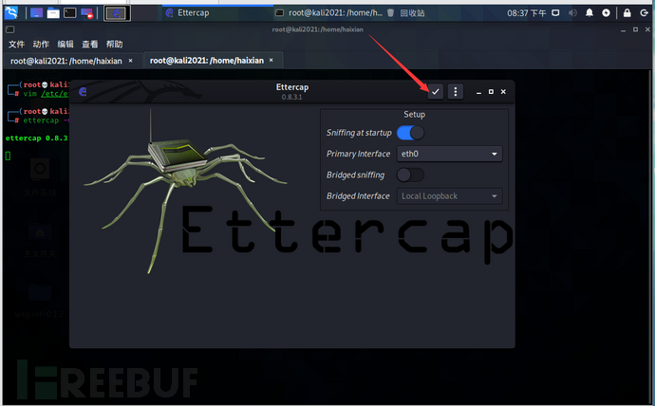This screenshot has width=655, height=406.
Task: Open the 文件 menu in terminal
Action: pyautogui.click(x=17, y=45)
